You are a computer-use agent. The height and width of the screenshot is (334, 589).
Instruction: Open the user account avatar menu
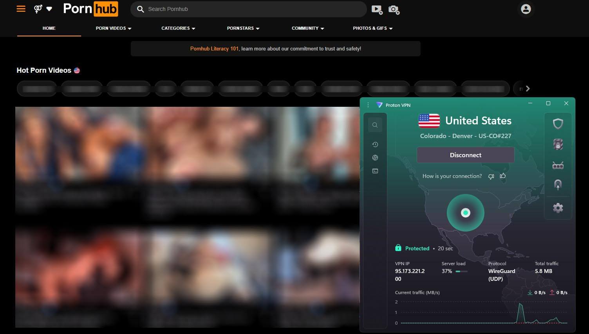pyautogui.click(x=526, y=9)
